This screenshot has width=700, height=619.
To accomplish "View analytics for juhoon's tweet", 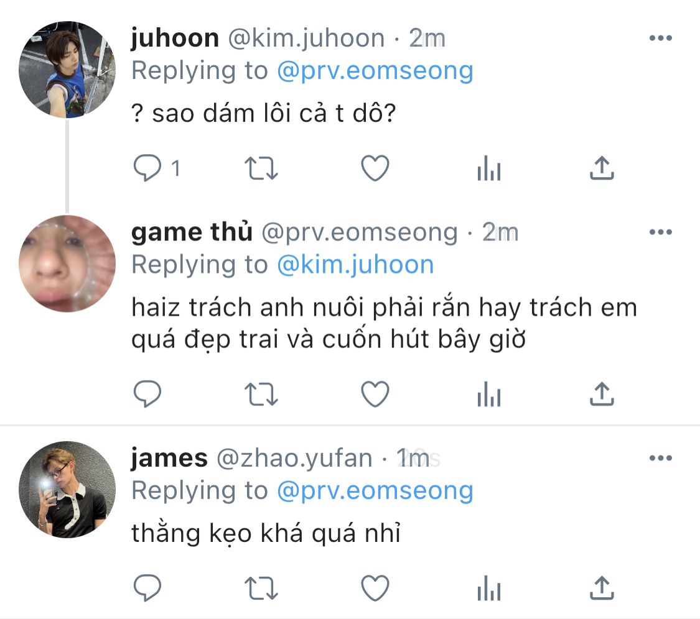I will (x=489, y=168).
